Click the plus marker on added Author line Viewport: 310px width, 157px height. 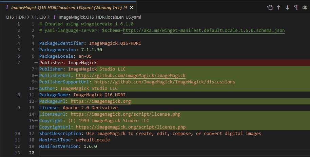point(36,89)
